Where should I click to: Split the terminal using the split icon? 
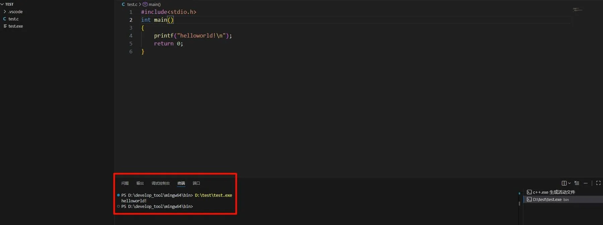(x=564, y=183)
